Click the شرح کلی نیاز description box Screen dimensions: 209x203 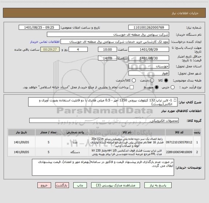click(103, 102)
